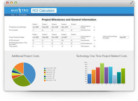Image resolution: width=138 pixels, height=101 pixels.
Task: Click the Phase 1 FTE's Severed field
Action: (37, 40)
